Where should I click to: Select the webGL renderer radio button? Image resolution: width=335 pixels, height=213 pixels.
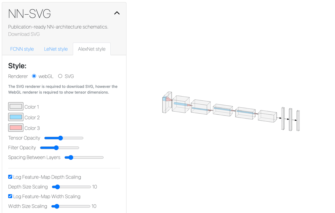click(x=34, y=76)
